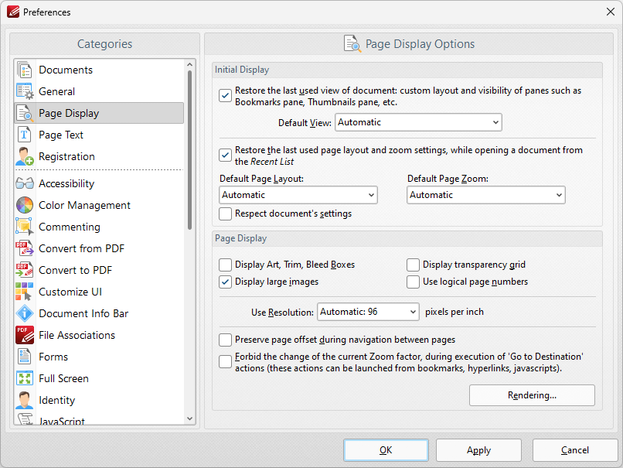
Task: Click the JavaScript scroll icon
Action: [x=25, y=418]
